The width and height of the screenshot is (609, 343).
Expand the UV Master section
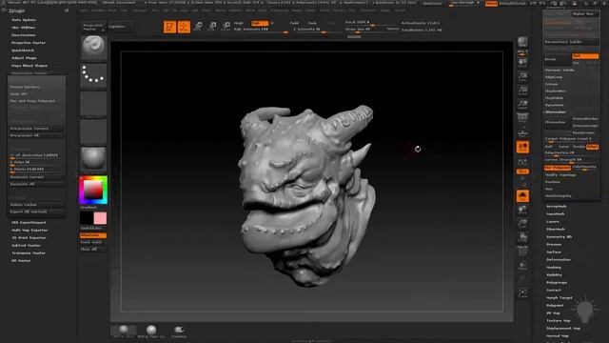click(21, 260)
